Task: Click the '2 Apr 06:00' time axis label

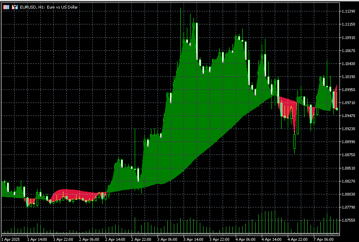Action: click(x=89, y=239)
